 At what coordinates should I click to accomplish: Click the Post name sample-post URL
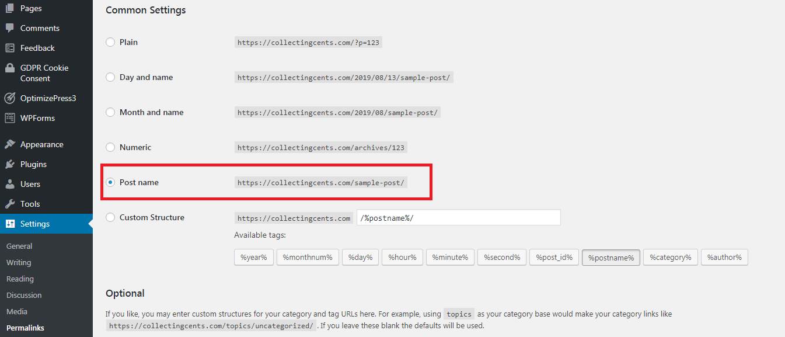coord(320,182)
